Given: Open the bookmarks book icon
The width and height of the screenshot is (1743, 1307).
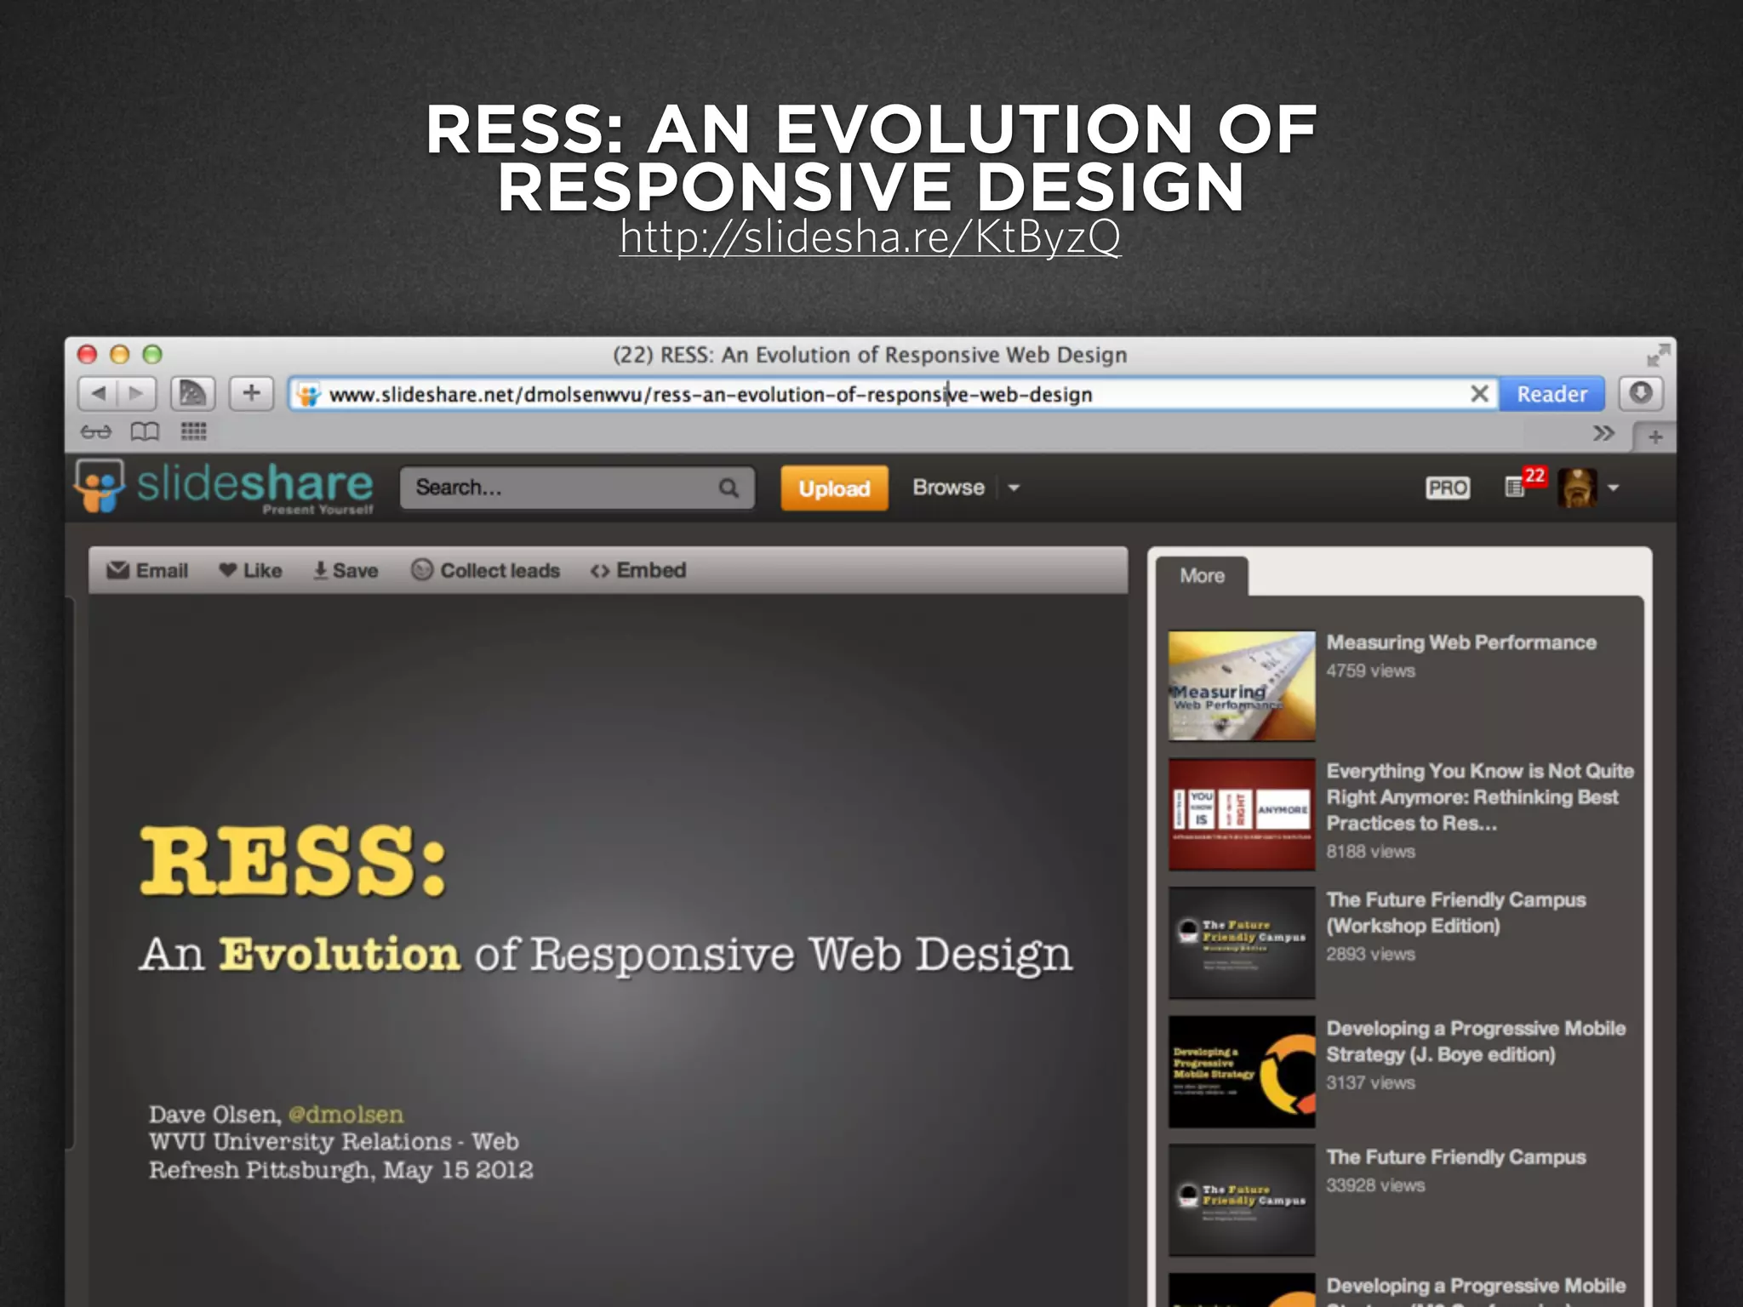Looking at the screenshot, I should (x=145, y=432).
